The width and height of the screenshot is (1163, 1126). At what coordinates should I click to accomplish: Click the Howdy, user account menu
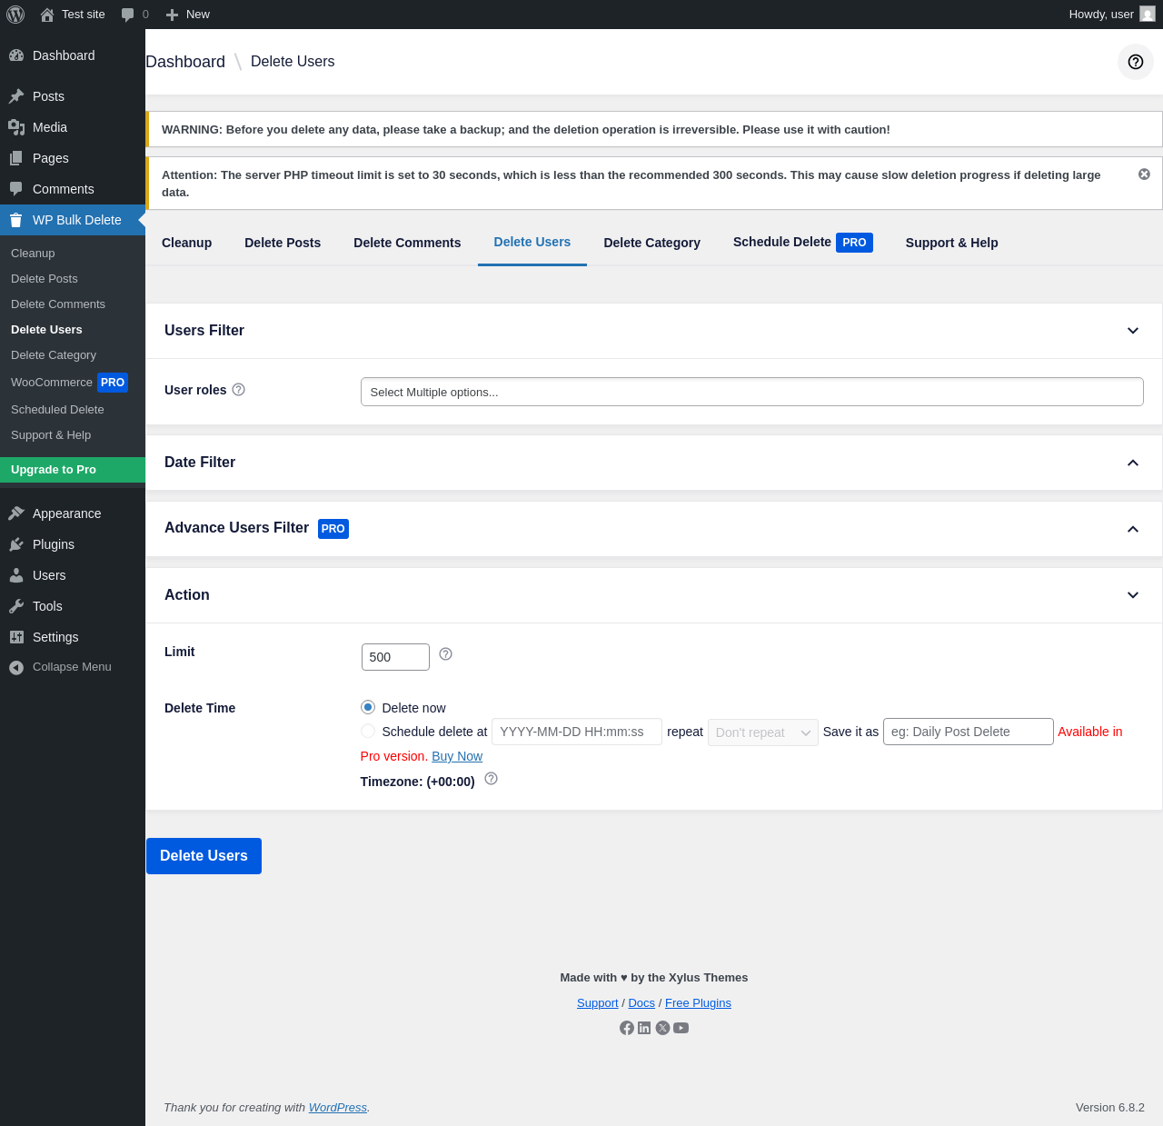1112,15
